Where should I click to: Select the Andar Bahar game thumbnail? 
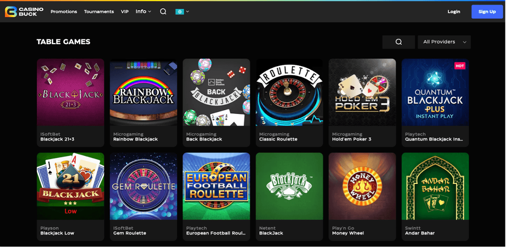tap(435, 186)
